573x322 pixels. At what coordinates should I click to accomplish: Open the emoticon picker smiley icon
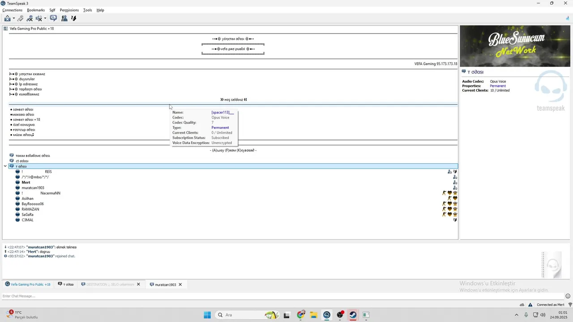click(x=568, y=296)
